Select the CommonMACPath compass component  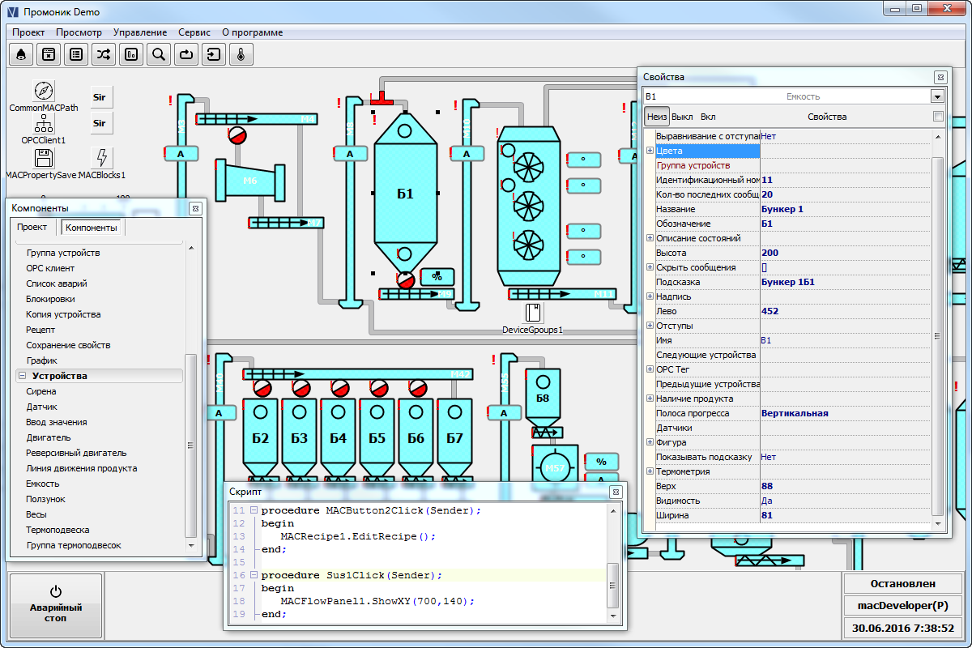(x=44, y=91)
